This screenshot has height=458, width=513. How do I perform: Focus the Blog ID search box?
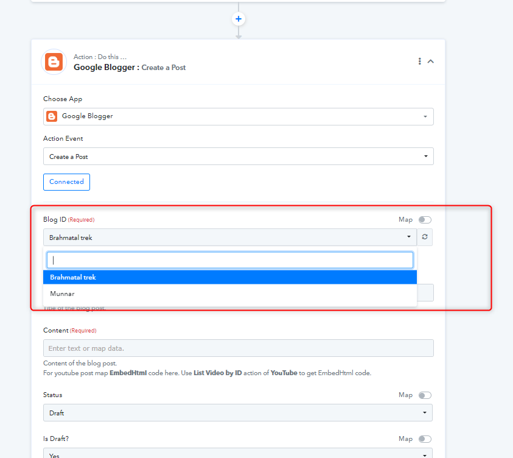pos(229,260)
